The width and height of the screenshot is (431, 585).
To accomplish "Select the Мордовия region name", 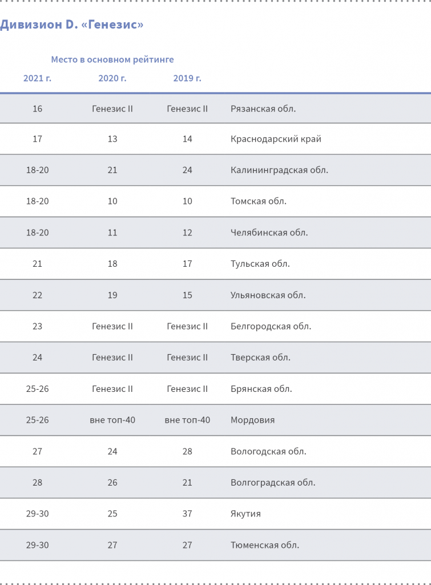I will click(252, 420).
